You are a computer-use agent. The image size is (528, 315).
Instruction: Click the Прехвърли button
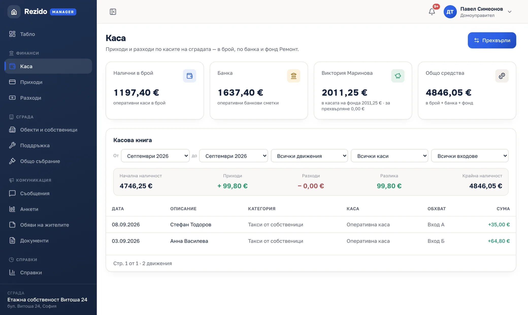click(492, 40)
